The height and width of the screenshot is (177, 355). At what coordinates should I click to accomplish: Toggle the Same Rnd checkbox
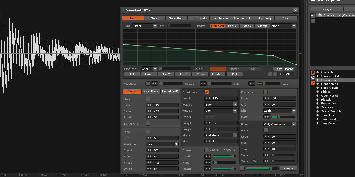(x=148, y=123)
